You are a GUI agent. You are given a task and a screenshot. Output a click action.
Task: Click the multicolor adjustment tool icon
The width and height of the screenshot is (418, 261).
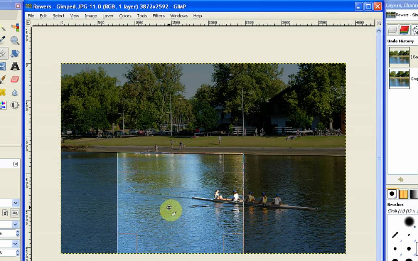[x=2, y=105]
